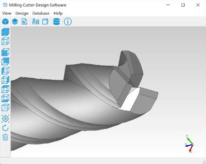Screen dimensions: 206x164
Task: Select the back-face view cube
Action: 6,61
